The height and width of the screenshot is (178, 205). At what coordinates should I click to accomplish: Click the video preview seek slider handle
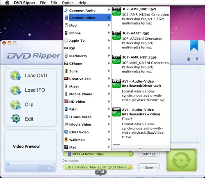(x=8, y=164)
